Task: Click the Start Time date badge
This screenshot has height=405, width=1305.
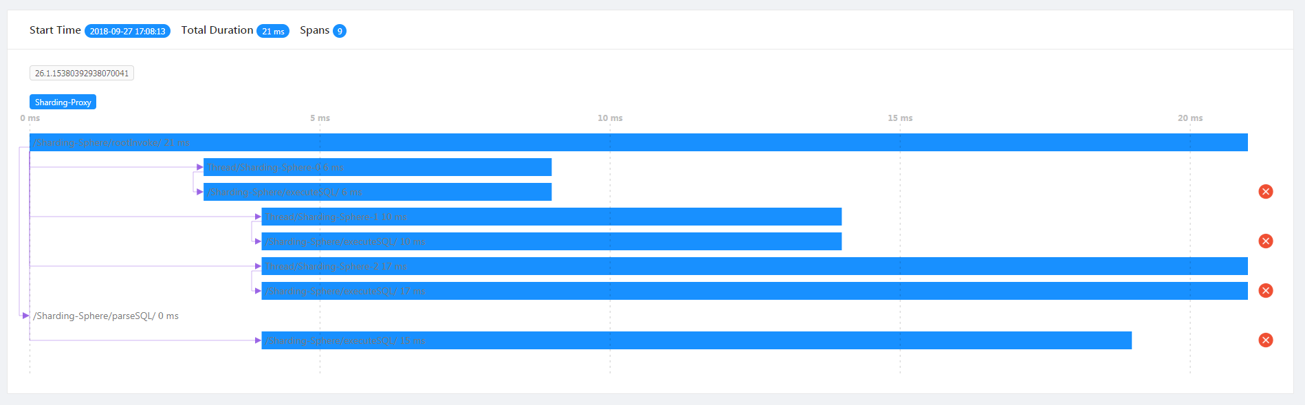Action: 127,31
